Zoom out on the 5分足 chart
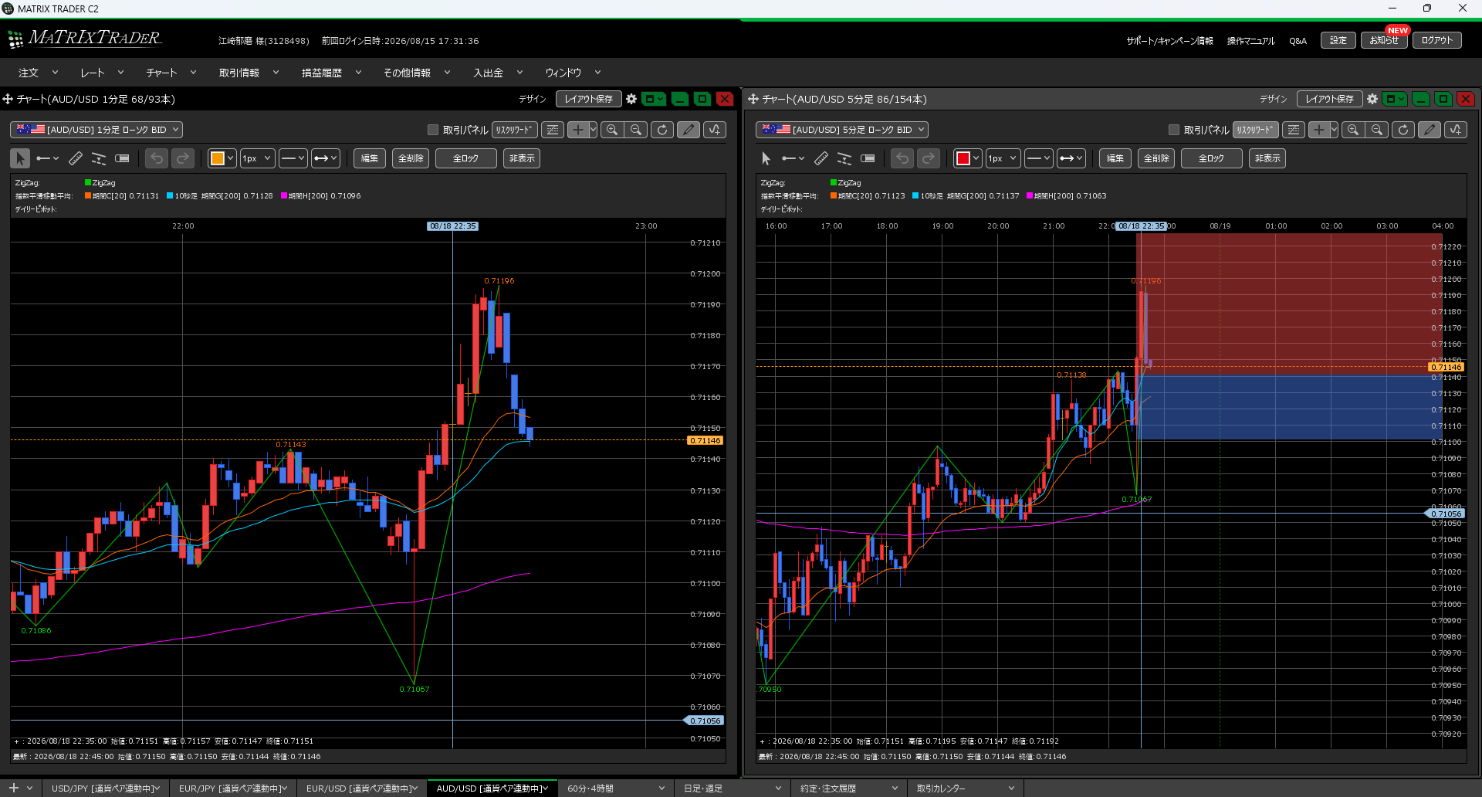Screen dimensions: 1482x797 click(x=1377, y=130)
